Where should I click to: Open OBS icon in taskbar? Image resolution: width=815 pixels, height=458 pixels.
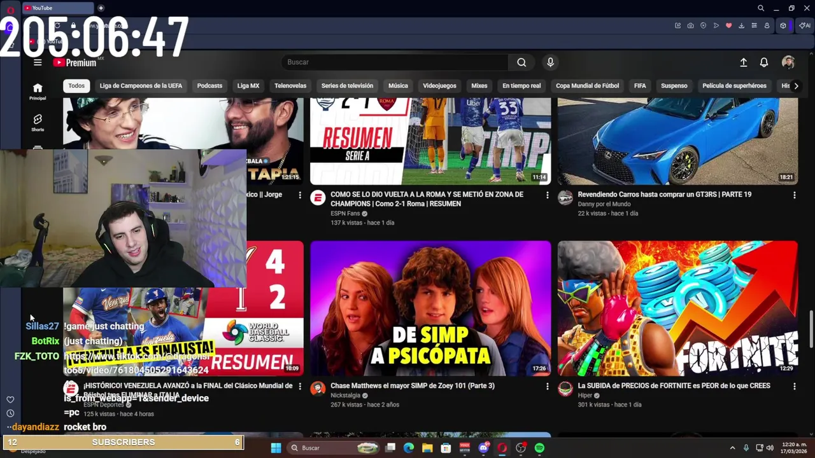(x=521, y=448)
